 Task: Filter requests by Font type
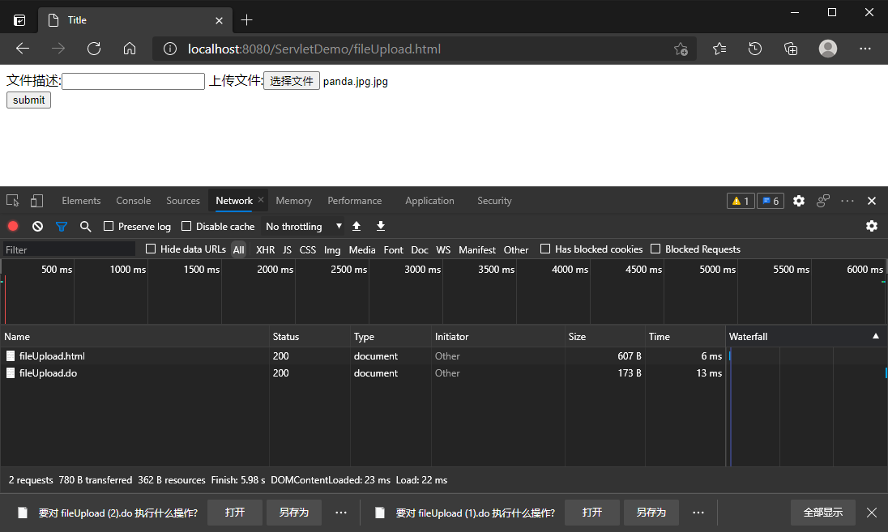coord(393,249)
